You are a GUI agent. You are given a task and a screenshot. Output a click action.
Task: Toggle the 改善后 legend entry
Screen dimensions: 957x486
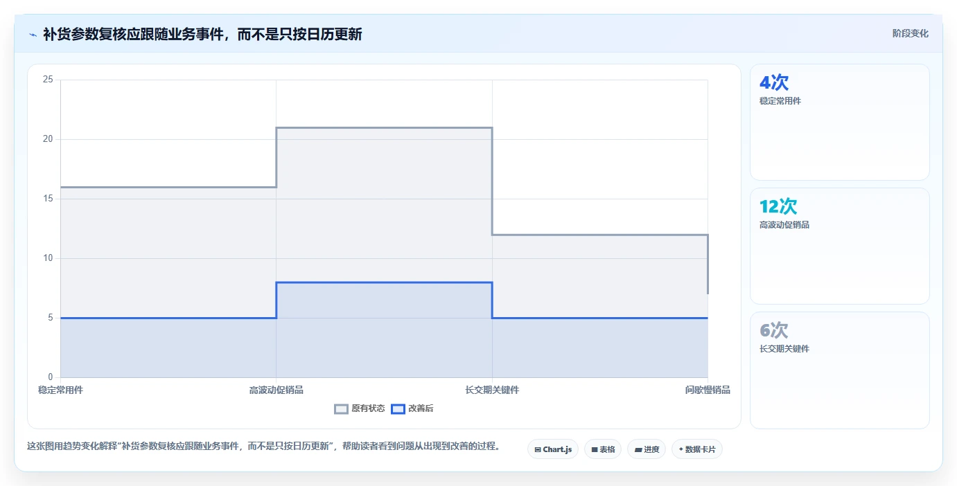coord(412,408)
